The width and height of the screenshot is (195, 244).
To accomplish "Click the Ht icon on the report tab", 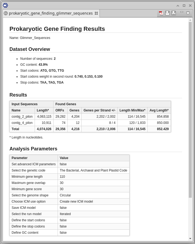I will (6, 13).
